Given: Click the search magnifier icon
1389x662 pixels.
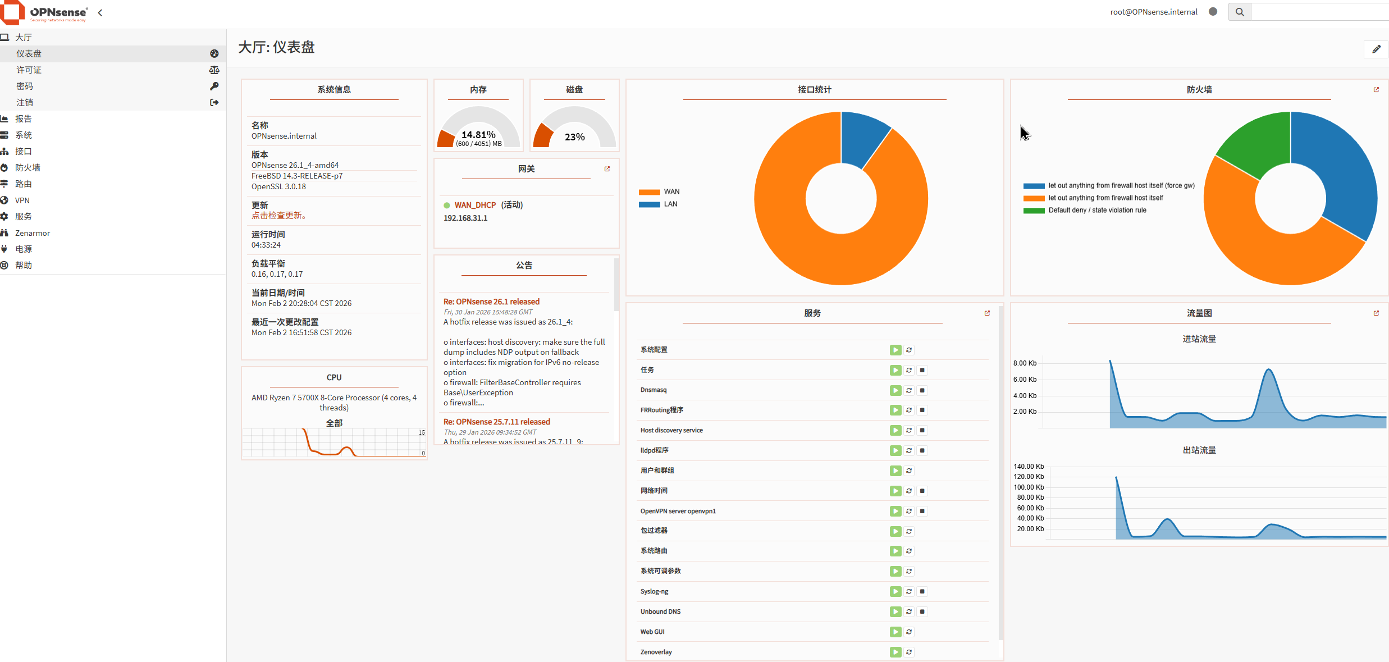Looking at the screenshot, I should coord(1240,12).
